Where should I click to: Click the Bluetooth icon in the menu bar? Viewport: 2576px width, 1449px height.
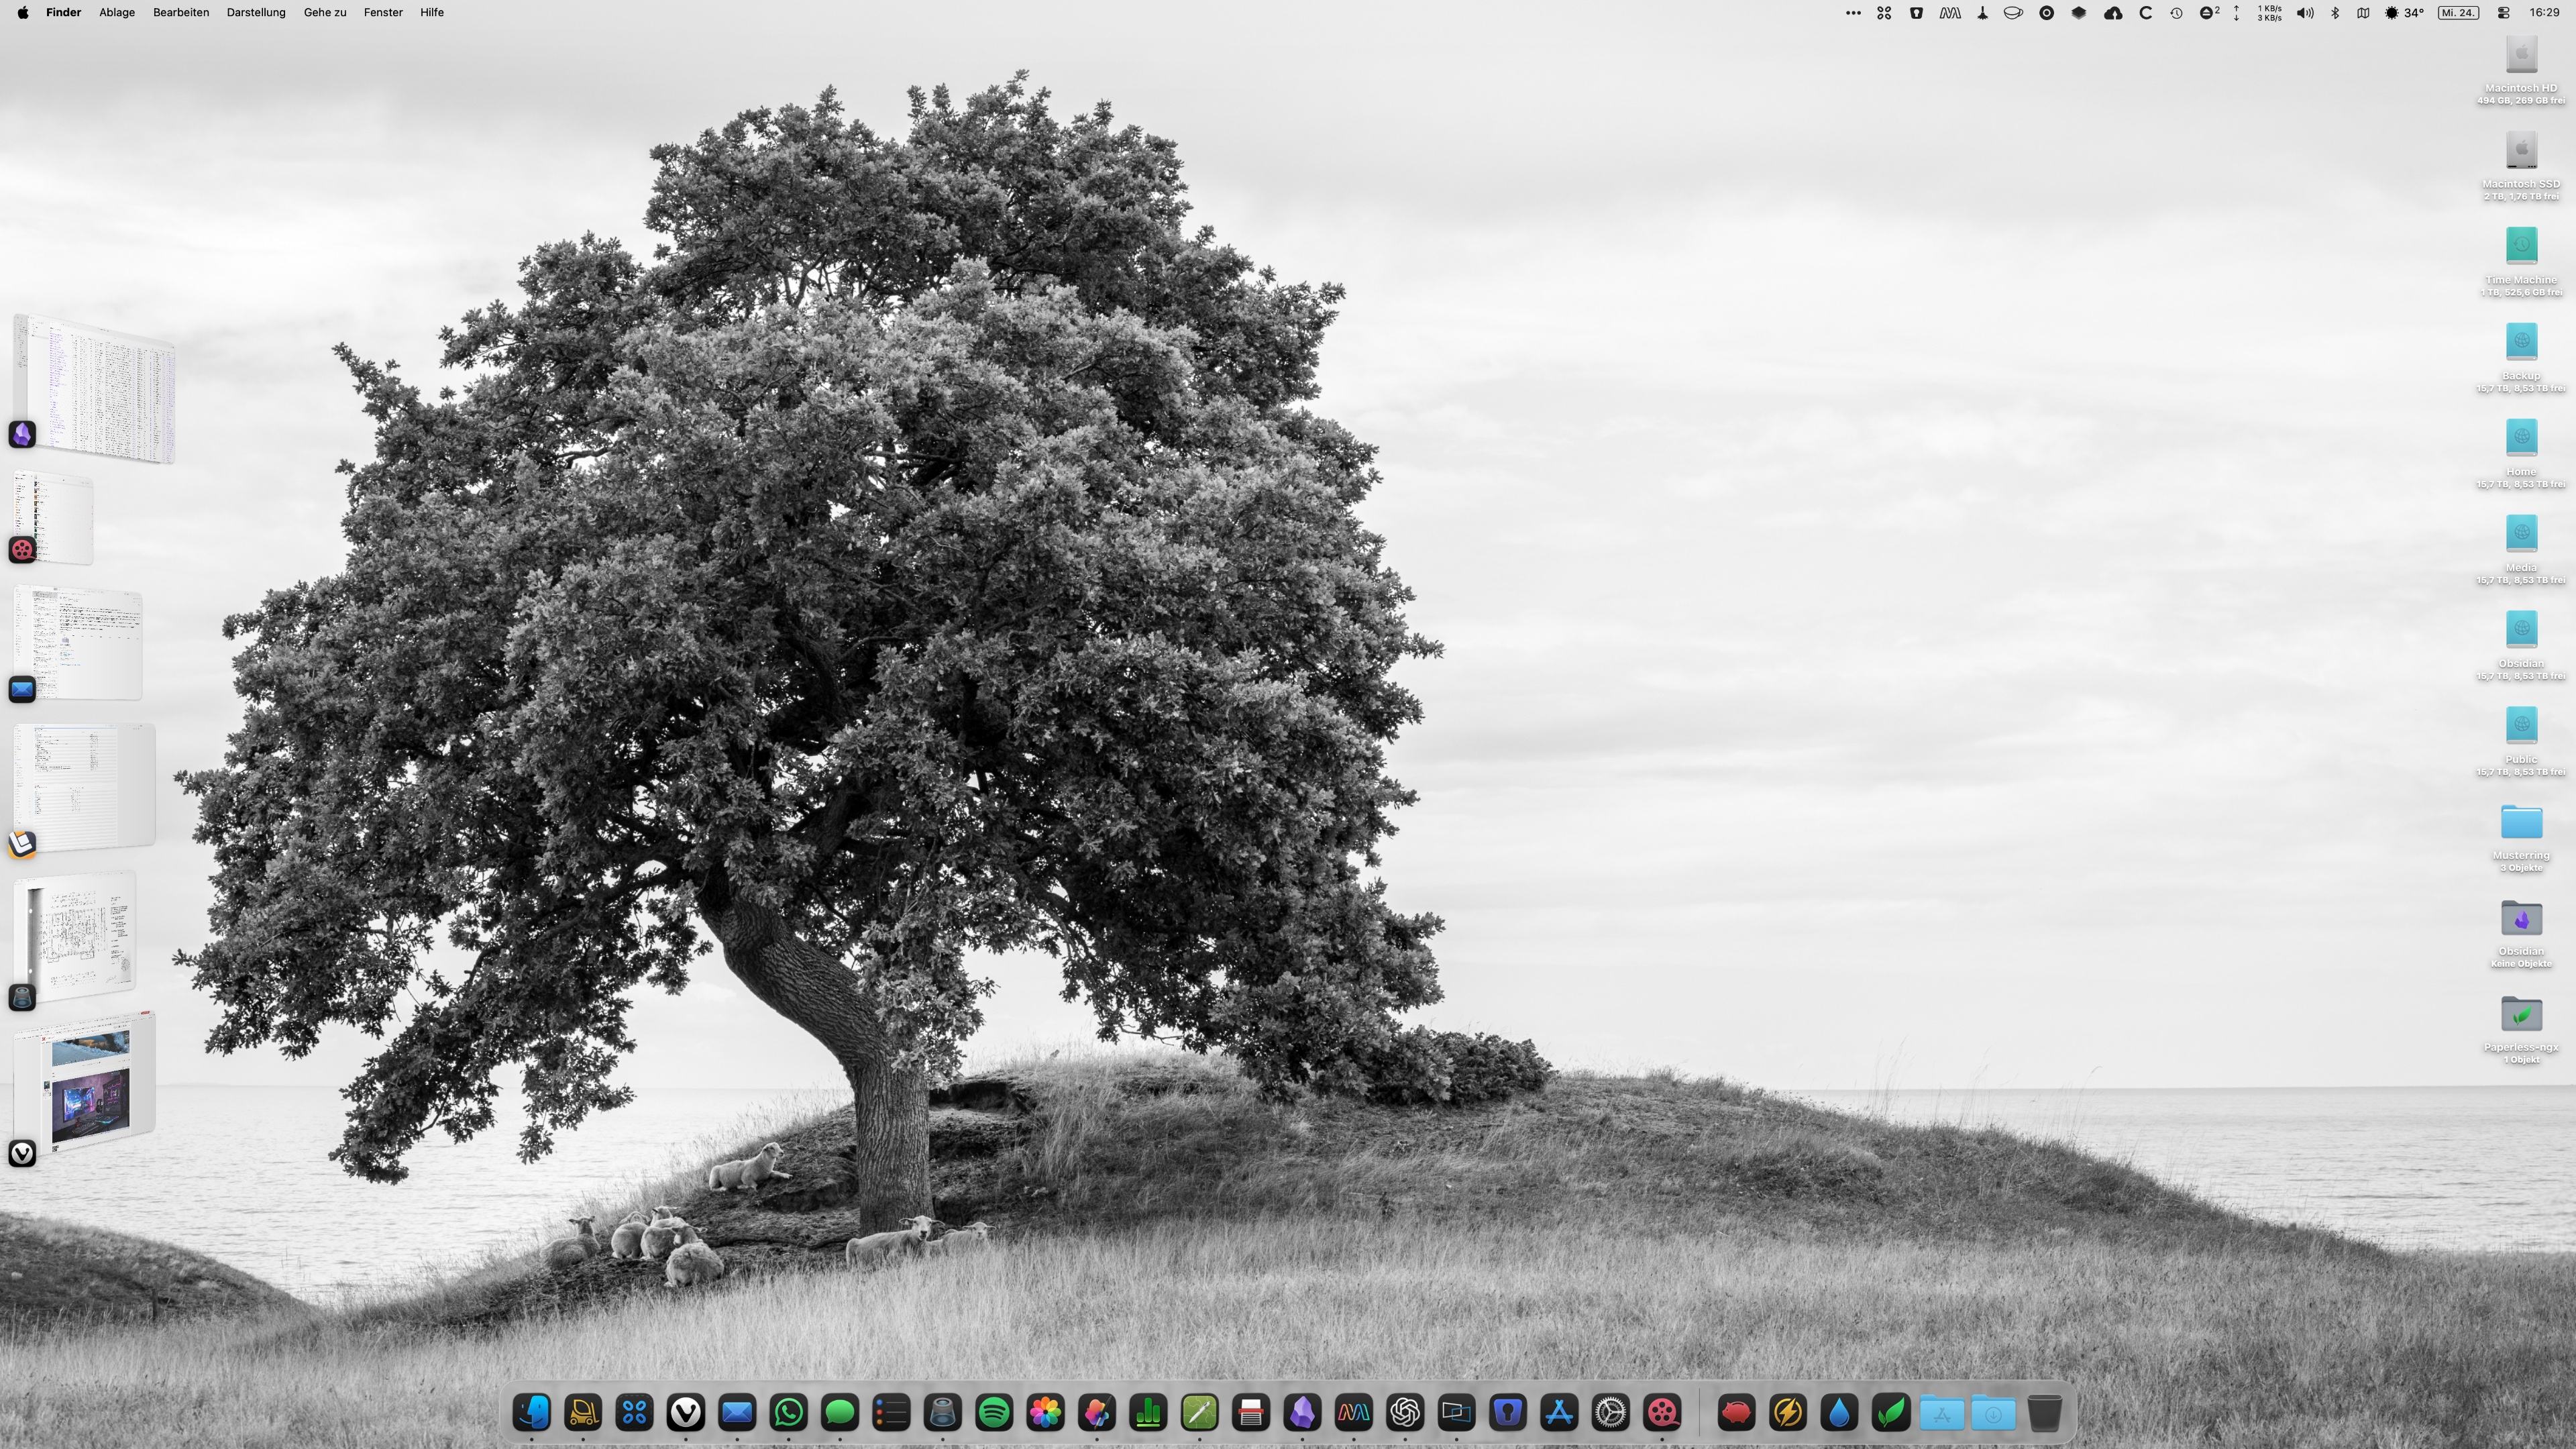(2335, 13)
